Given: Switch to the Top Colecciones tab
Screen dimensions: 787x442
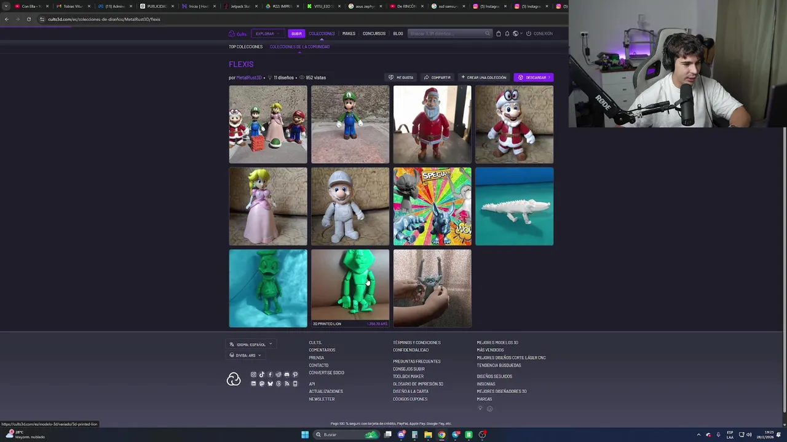Looking at the screenshot, I should [x=245, y=47].
